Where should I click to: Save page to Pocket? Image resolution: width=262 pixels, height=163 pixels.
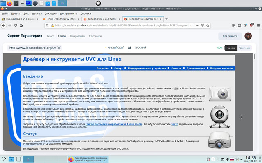203,26
